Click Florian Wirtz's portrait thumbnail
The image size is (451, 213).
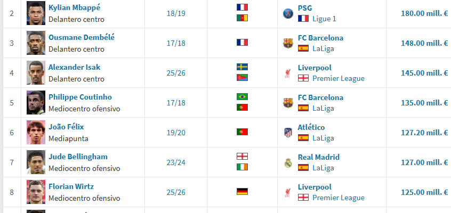pos(36,192)
